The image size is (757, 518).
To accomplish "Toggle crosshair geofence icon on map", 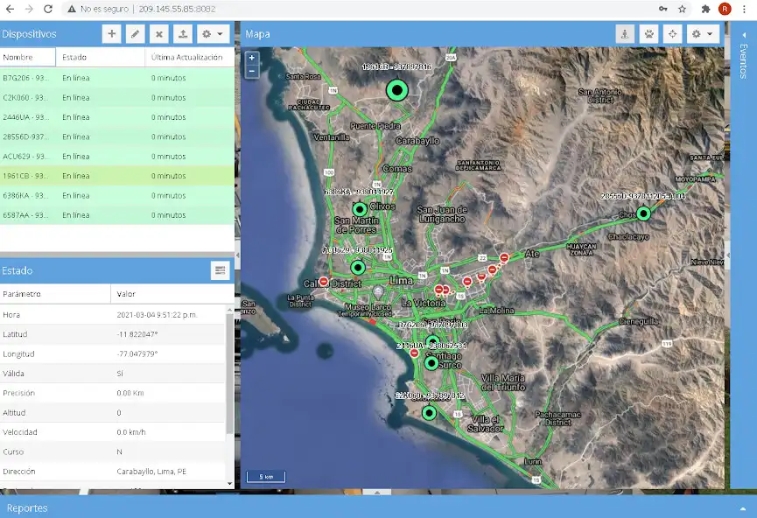I will click(x=672, y=34).
